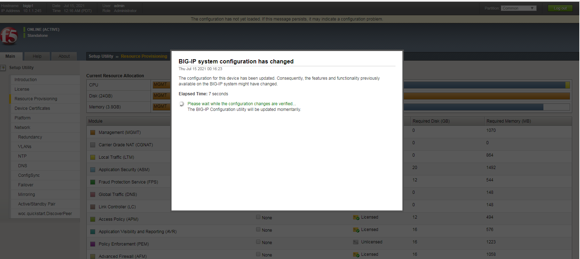Open woc.quickstart.DiscoverPeer in the sidebar

pos(45,214)
